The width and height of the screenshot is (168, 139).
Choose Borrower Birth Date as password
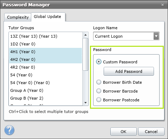99,82
